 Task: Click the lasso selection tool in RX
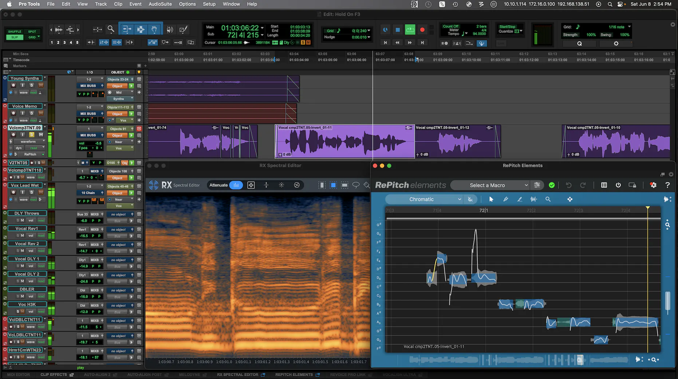[356, 185]
